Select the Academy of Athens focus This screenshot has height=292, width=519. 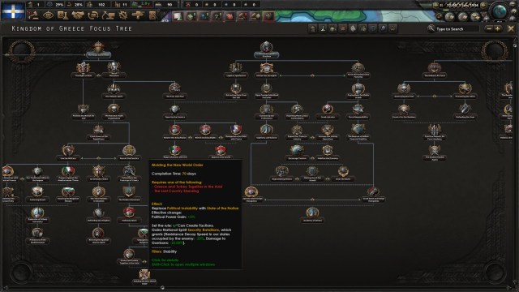pos(312,215)
